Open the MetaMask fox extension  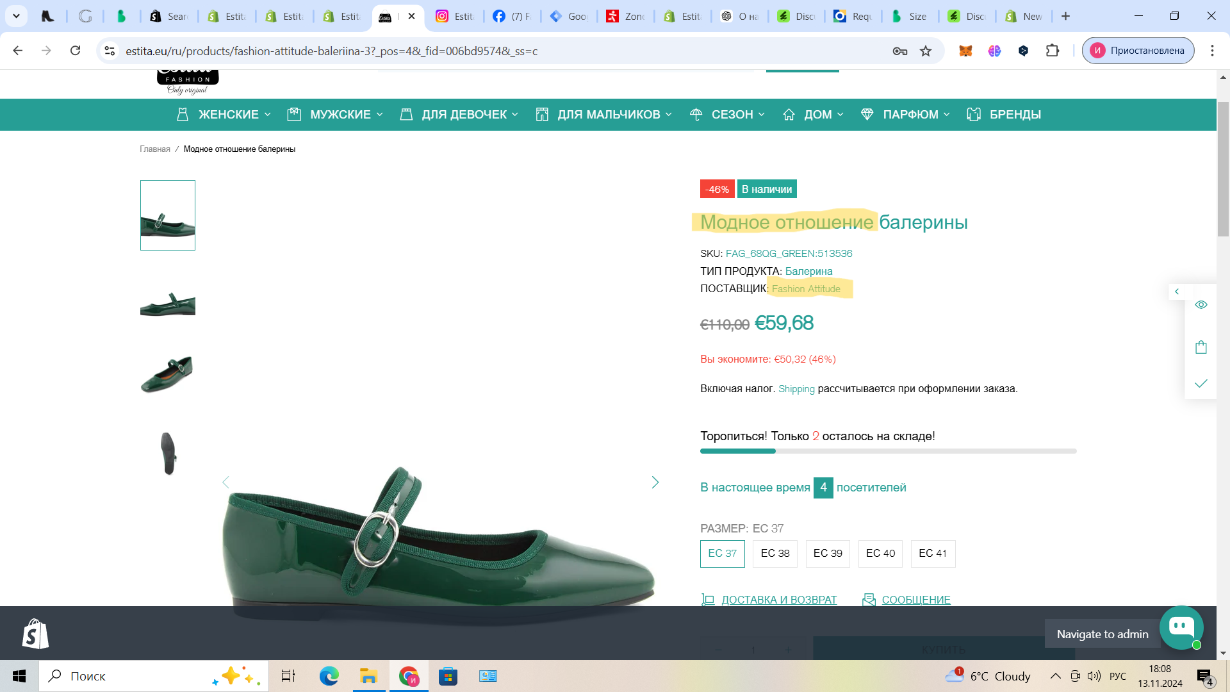point(965,51)
